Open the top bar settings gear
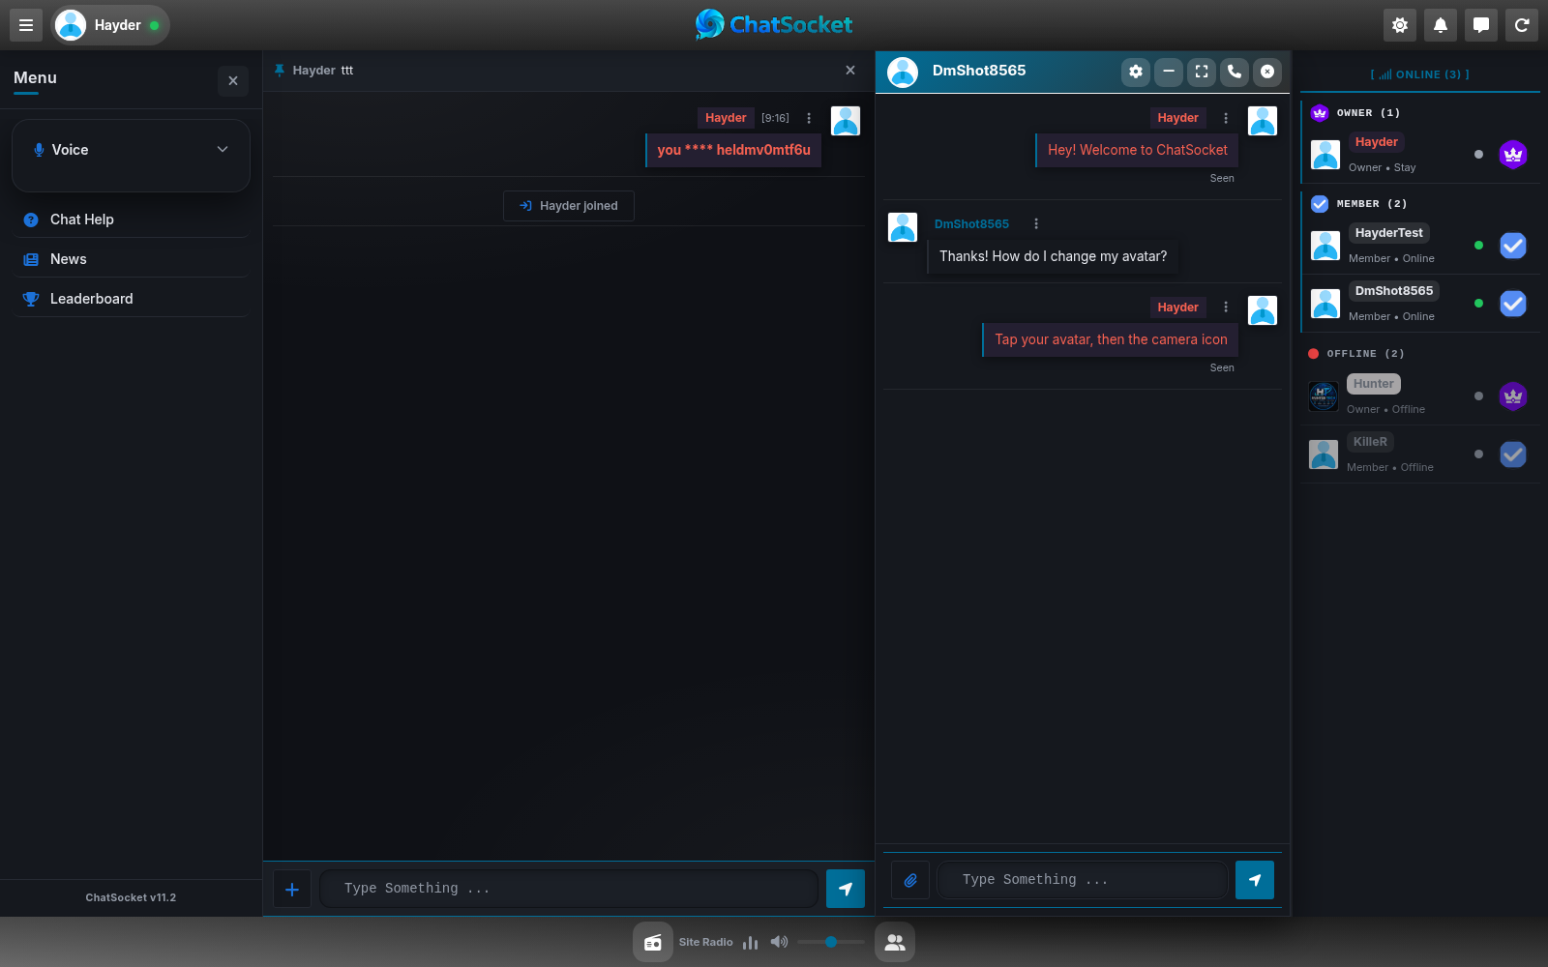This screenshot has height=967, width=1548. (1400, 25)
